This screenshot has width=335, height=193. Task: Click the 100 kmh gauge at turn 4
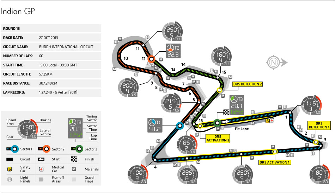pos(138,174)
